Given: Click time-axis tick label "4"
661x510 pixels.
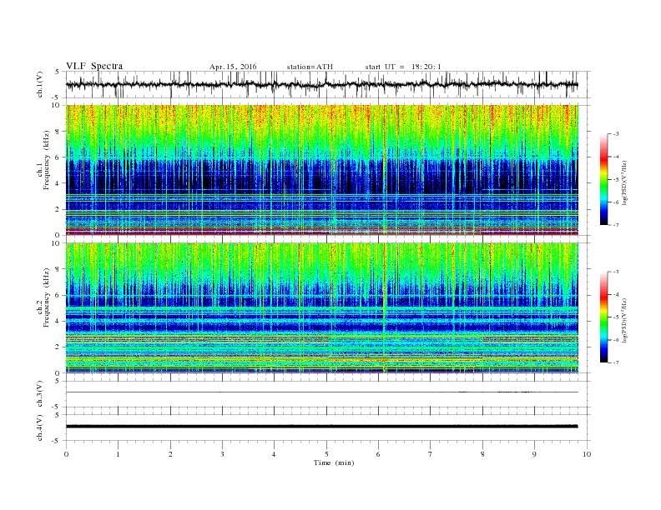Looking at the screenshot, I should point(274,454).
